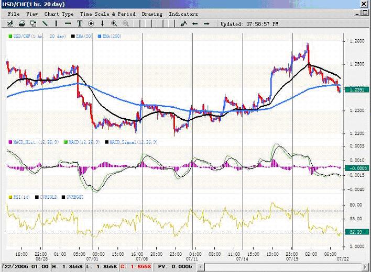Click the Print chart toolbar icon
The width and height of the screenshot is (371, 272).
[x=21, y=24]
